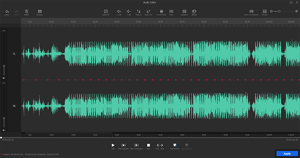300x158 pixels.
Task: Adjust the zoom level slider handle
Action: tap(279, 11)
